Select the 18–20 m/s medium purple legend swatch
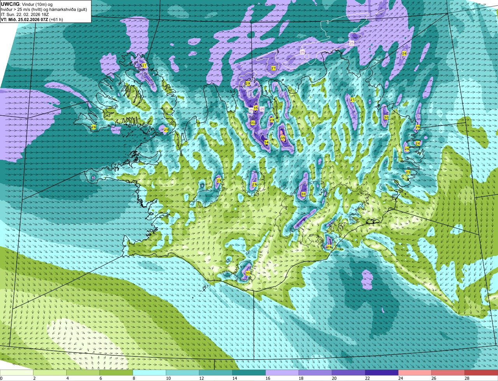Screen dimensions: 498x381 point(315,372)
